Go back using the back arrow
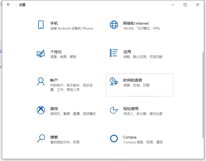This screenshot has width=206, height=161. coord(9,5)
